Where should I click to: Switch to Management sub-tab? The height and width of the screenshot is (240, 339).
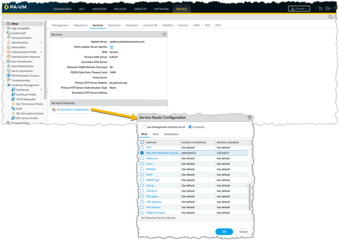(x=60, y=25)
